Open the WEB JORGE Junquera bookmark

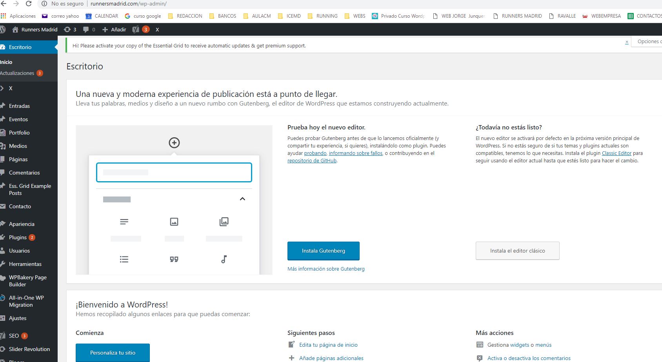pyautogui.click(x=459, y=16)
